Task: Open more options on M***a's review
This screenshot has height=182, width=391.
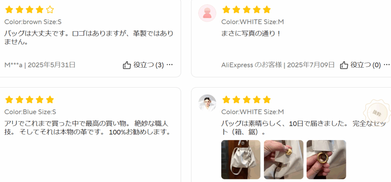Action: point(170,65)
